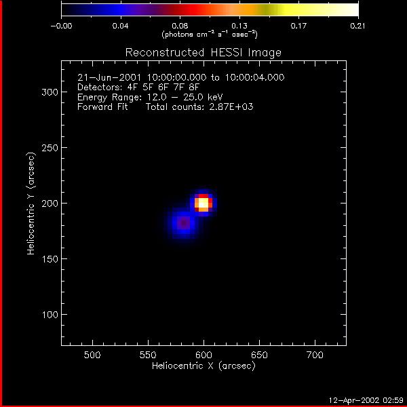This screenshot has height=407, width=407.
Task: Click the Y-axis tick label '300'
Action: [x=50, y=92]
